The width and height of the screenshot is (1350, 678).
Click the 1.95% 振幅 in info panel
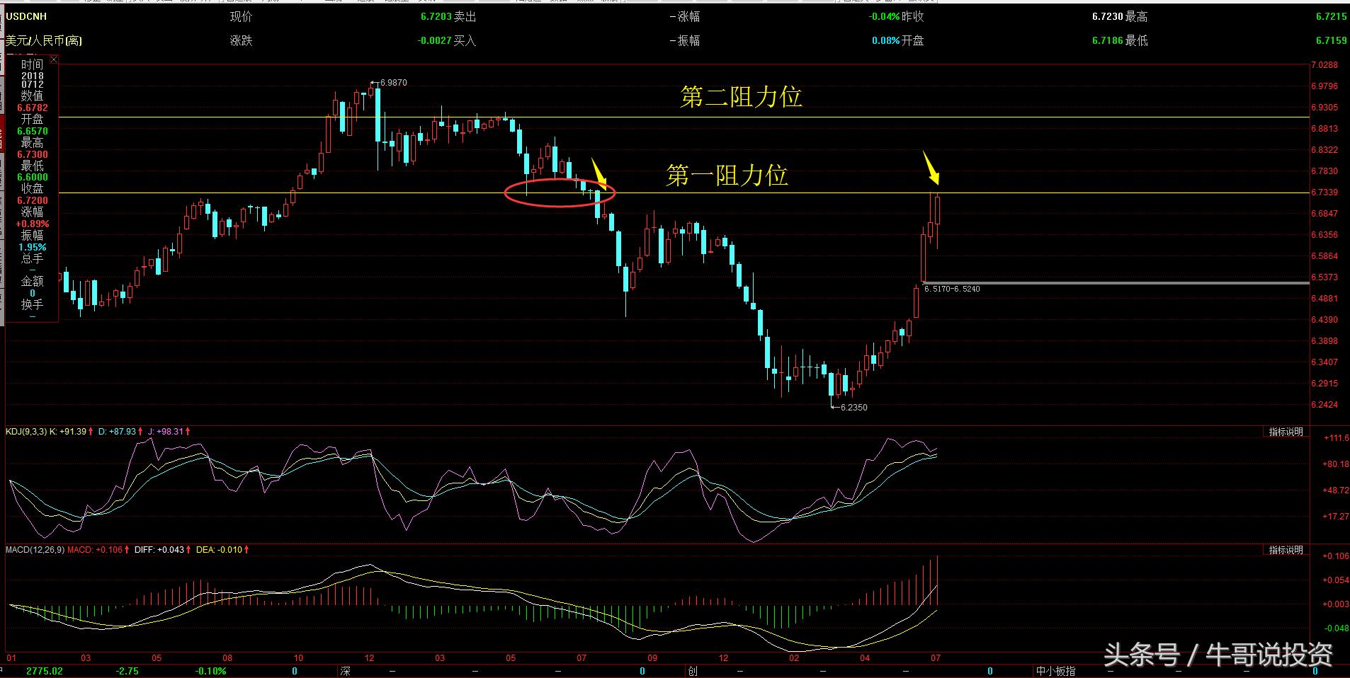33,248
